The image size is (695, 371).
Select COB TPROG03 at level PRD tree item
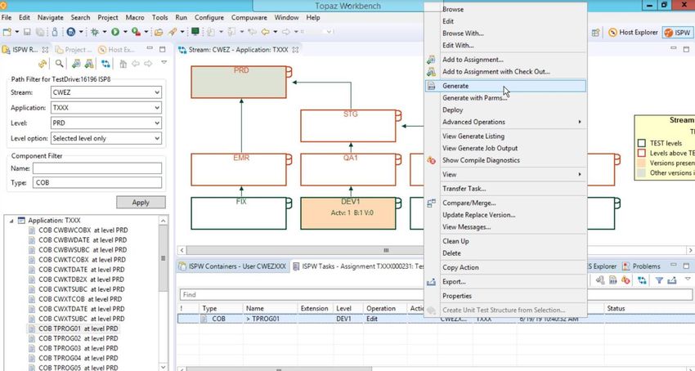coord(73,348)
